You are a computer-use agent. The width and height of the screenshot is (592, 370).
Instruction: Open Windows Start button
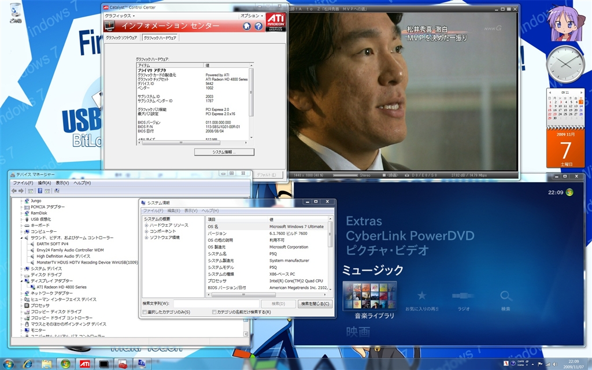pos(8,364)
